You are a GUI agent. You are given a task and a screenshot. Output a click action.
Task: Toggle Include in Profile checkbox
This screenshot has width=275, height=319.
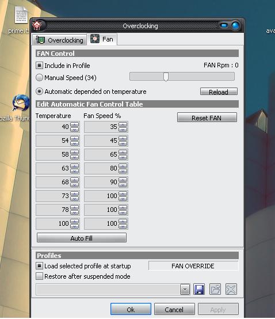(x=40, y=66)
